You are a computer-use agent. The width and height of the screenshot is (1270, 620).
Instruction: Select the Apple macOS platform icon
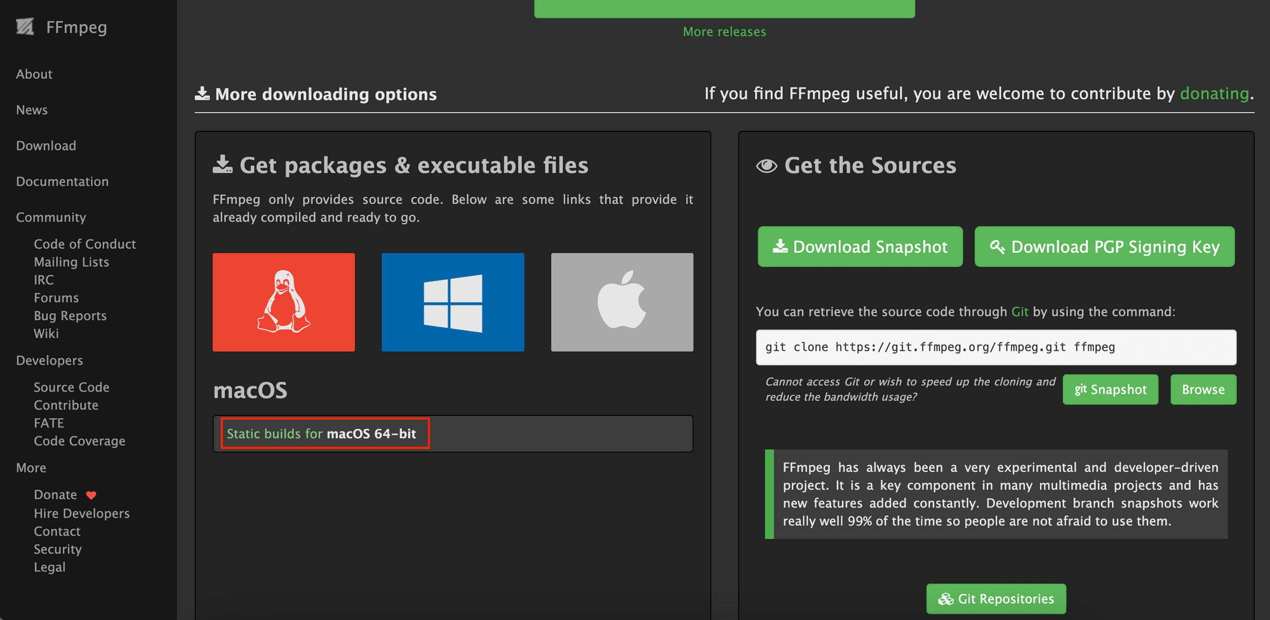click(x=622, y=302)
